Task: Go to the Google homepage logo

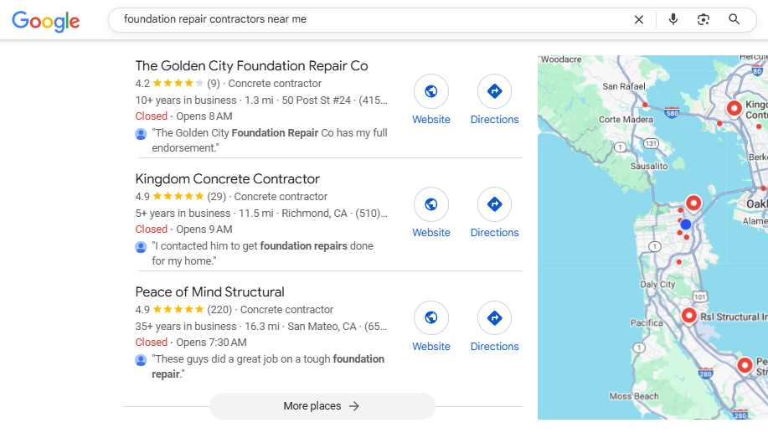Action: [46, 22]
